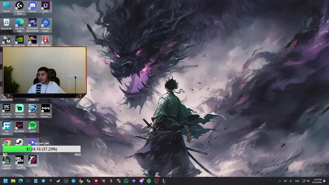329x185 pixels.
Task: Open Epic Games from the taskbar
Action: pyautogui.click(x=51, y=181)
